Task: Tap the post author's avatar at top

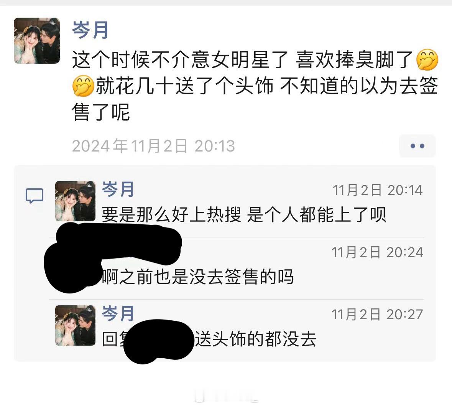Action: [37, 41]
